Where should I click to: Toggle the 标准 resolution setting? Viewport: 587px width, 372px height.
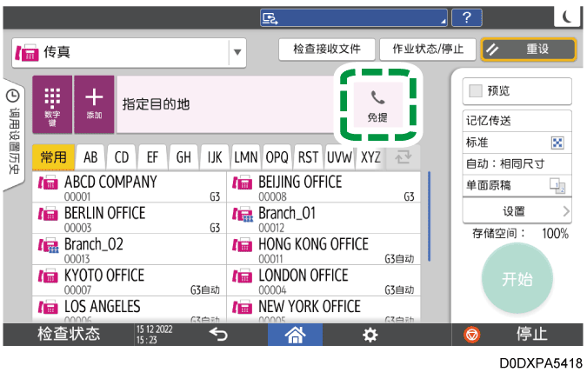(x=517, y=142)
